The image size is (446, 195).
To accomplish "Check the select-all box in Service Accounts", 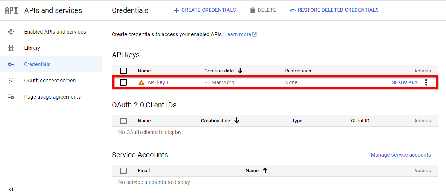I will pos(123,171).
